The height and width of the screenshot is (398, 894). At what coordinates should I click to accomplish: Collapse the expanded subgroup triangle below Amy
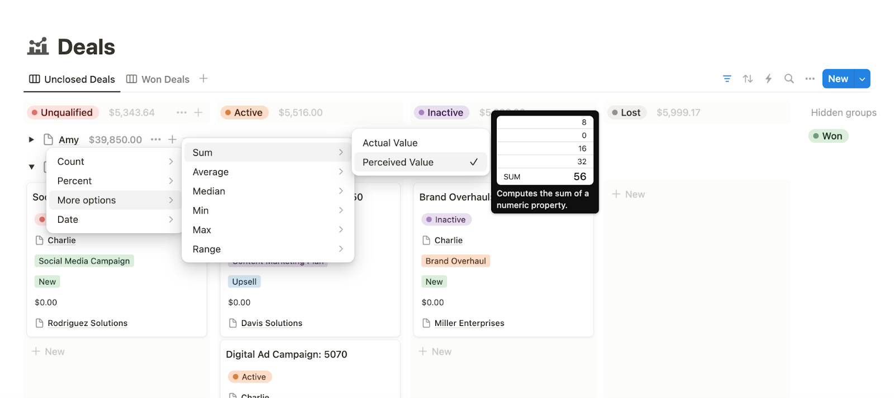(x=32, y=167)
